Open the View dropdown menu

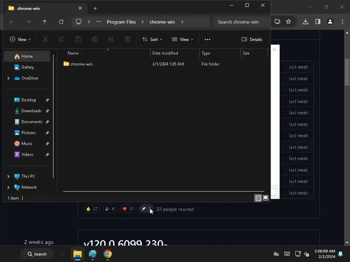coord(183,40)
